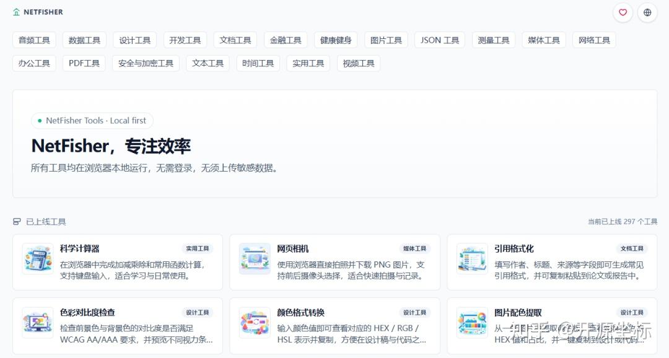Open the 设计工具 category
This screenshot has height=358, width=669.
click(x=135, y=40)
